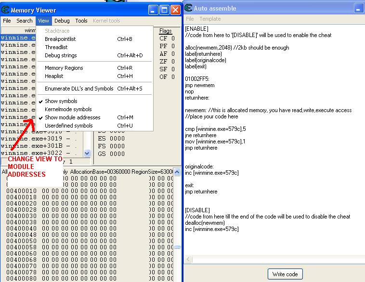This screenshot has height=282, width=365.
Task: Click the Write code button
Action: point(285,274)
